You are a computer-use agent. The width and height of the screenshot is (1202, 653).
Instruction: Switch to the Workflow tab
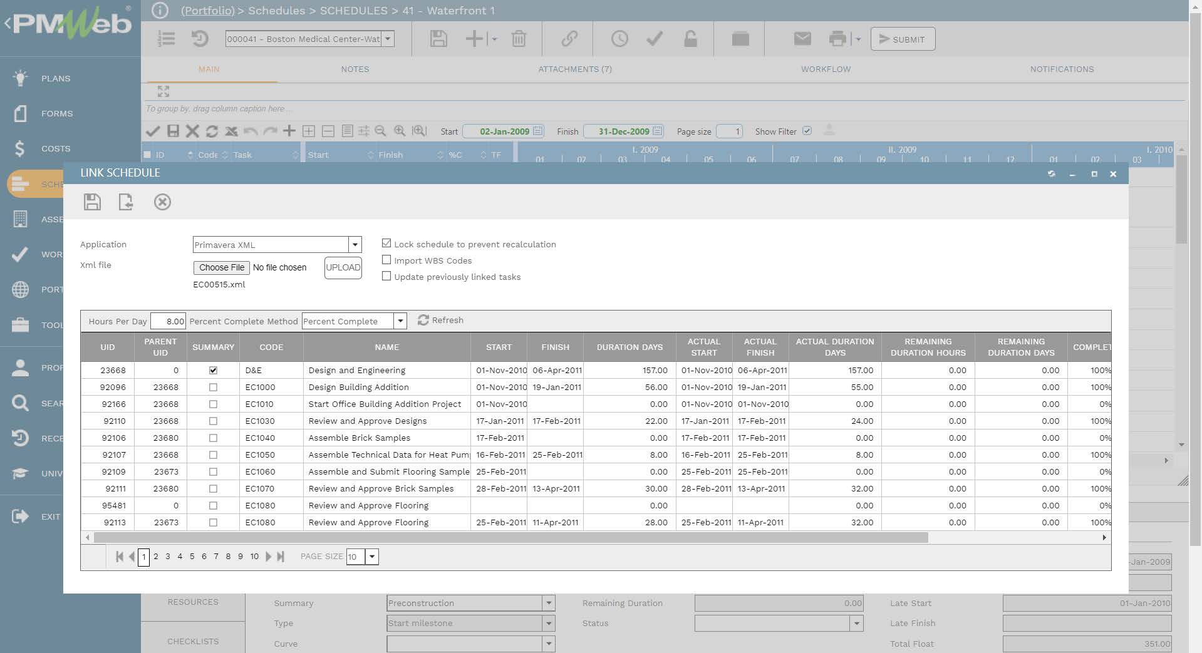pos(826,69)
